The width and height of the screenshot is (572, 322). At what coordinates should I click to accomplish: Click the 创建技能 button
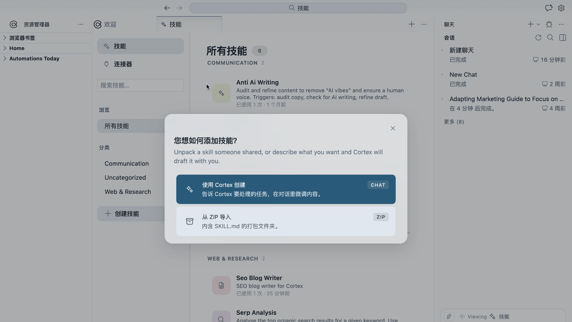coord(131,214)
